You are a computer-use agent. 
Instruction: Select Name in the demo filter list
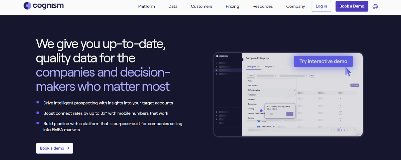[250, 81]
